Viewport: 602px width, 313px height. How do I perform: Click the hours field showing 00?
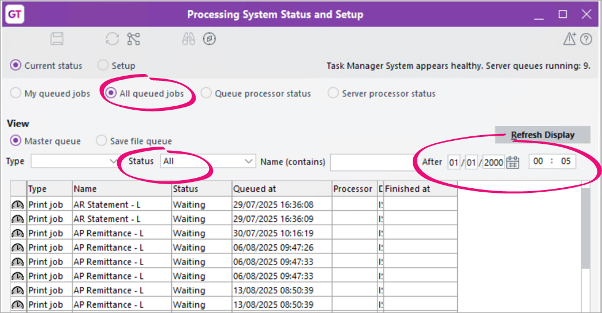pos(539,161)
